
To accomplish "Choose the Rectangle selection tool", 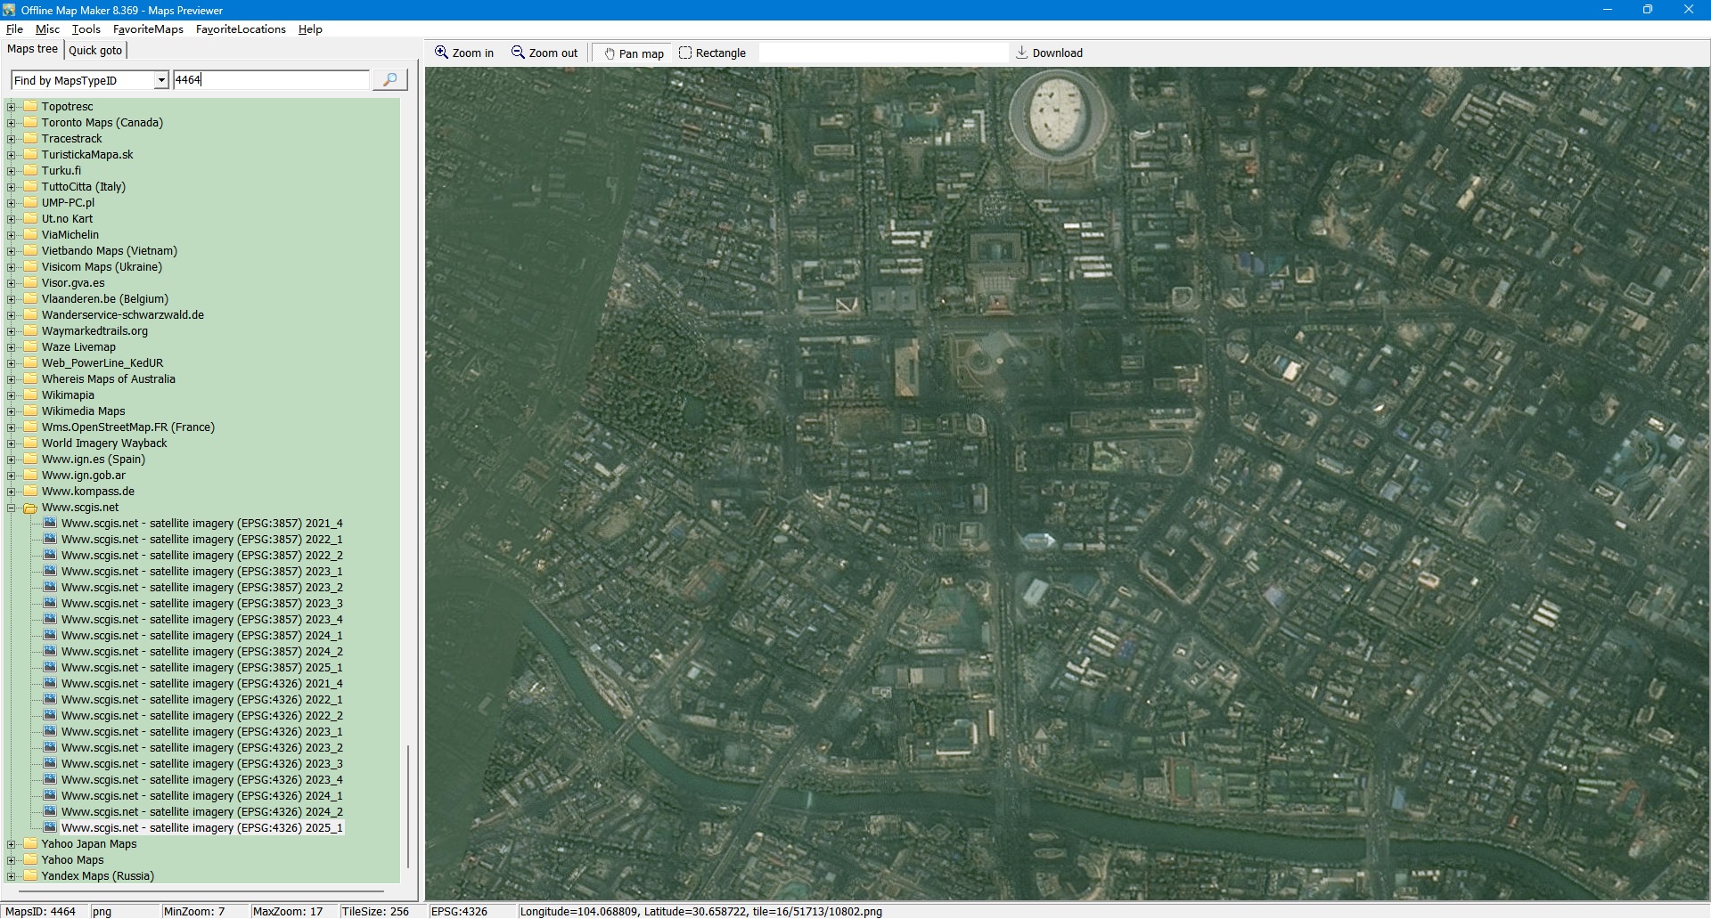I will click(712, 53).
